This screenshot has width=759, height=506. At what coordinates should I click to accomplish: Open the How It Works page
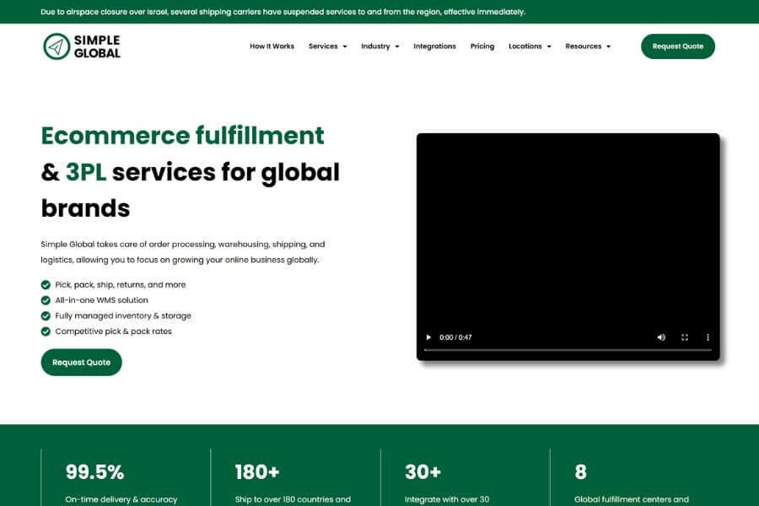tap(272, 46)
